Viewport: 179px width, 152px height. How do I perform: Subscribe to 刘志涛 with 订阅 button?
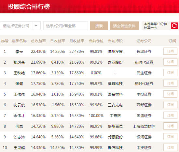(x=170, y=137)
